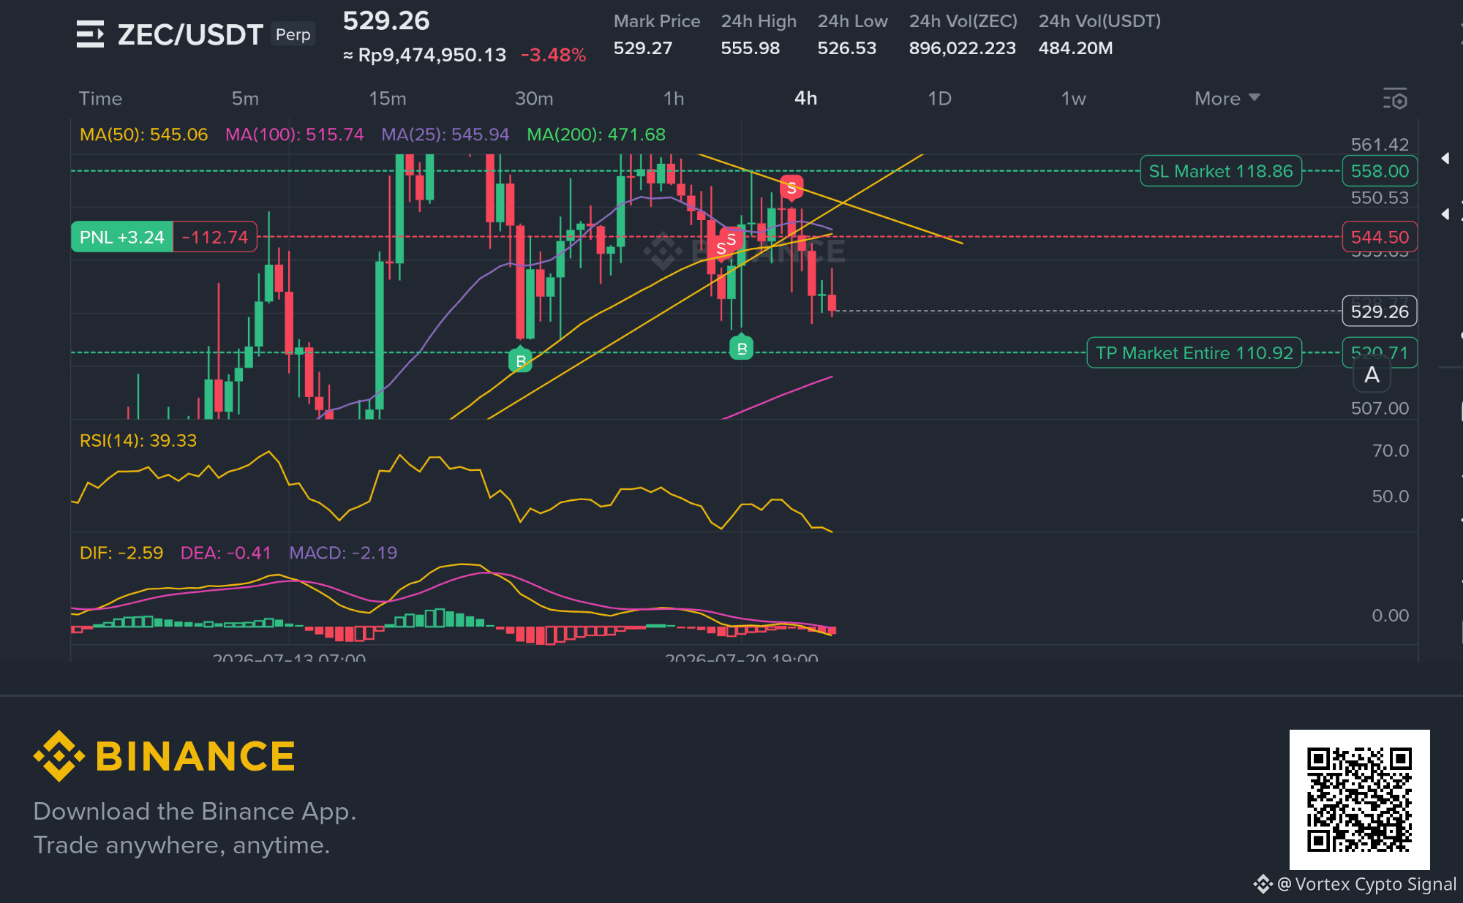Click the 558.00 stop-loss price tag
The image size is (1463, 903).
(x=1380, y=171)
